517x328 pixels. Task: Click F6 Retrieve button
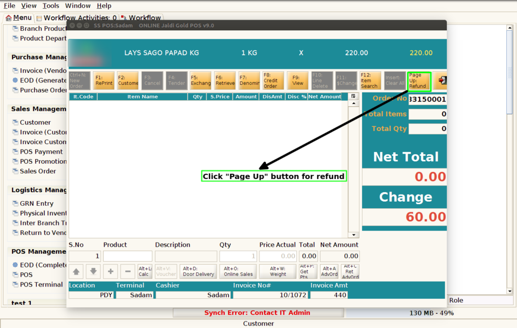click(x=225, y=80)
